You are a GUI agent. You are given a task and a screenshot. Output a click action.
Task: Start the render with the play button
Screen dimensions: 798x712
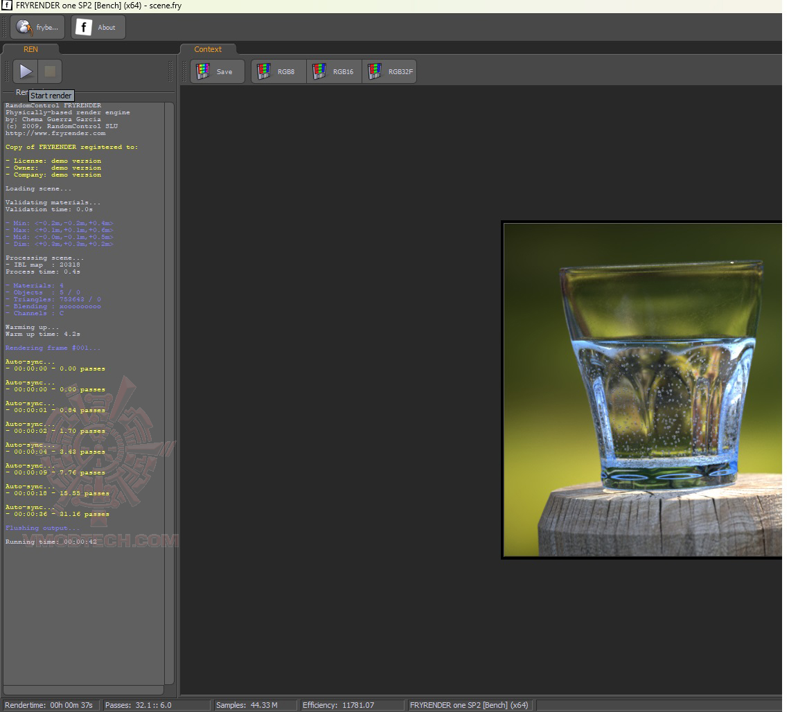[26, 71]
